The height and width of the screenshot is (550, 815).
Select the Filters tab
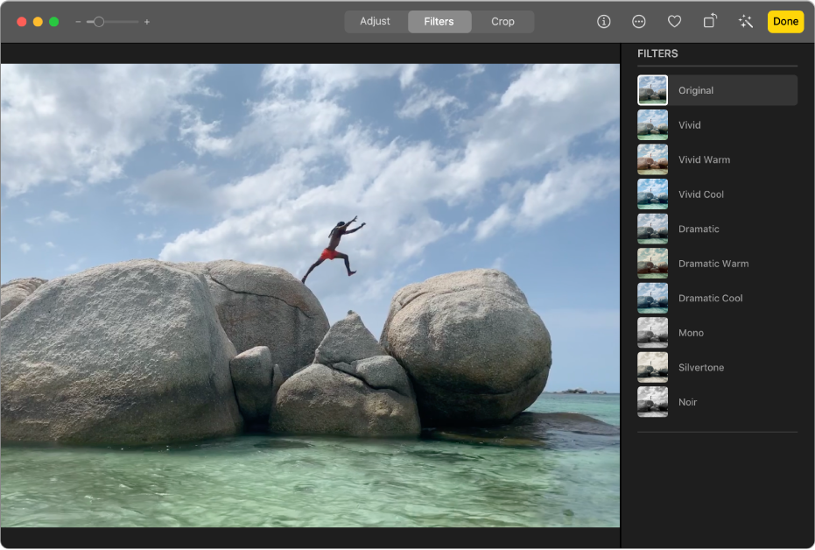click(x=439, y=21)
